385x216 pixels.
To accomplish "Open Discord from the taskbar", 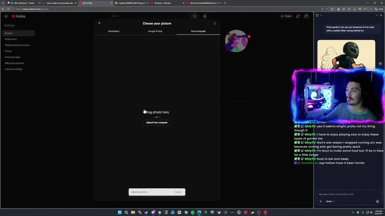I will pos(153,212).
